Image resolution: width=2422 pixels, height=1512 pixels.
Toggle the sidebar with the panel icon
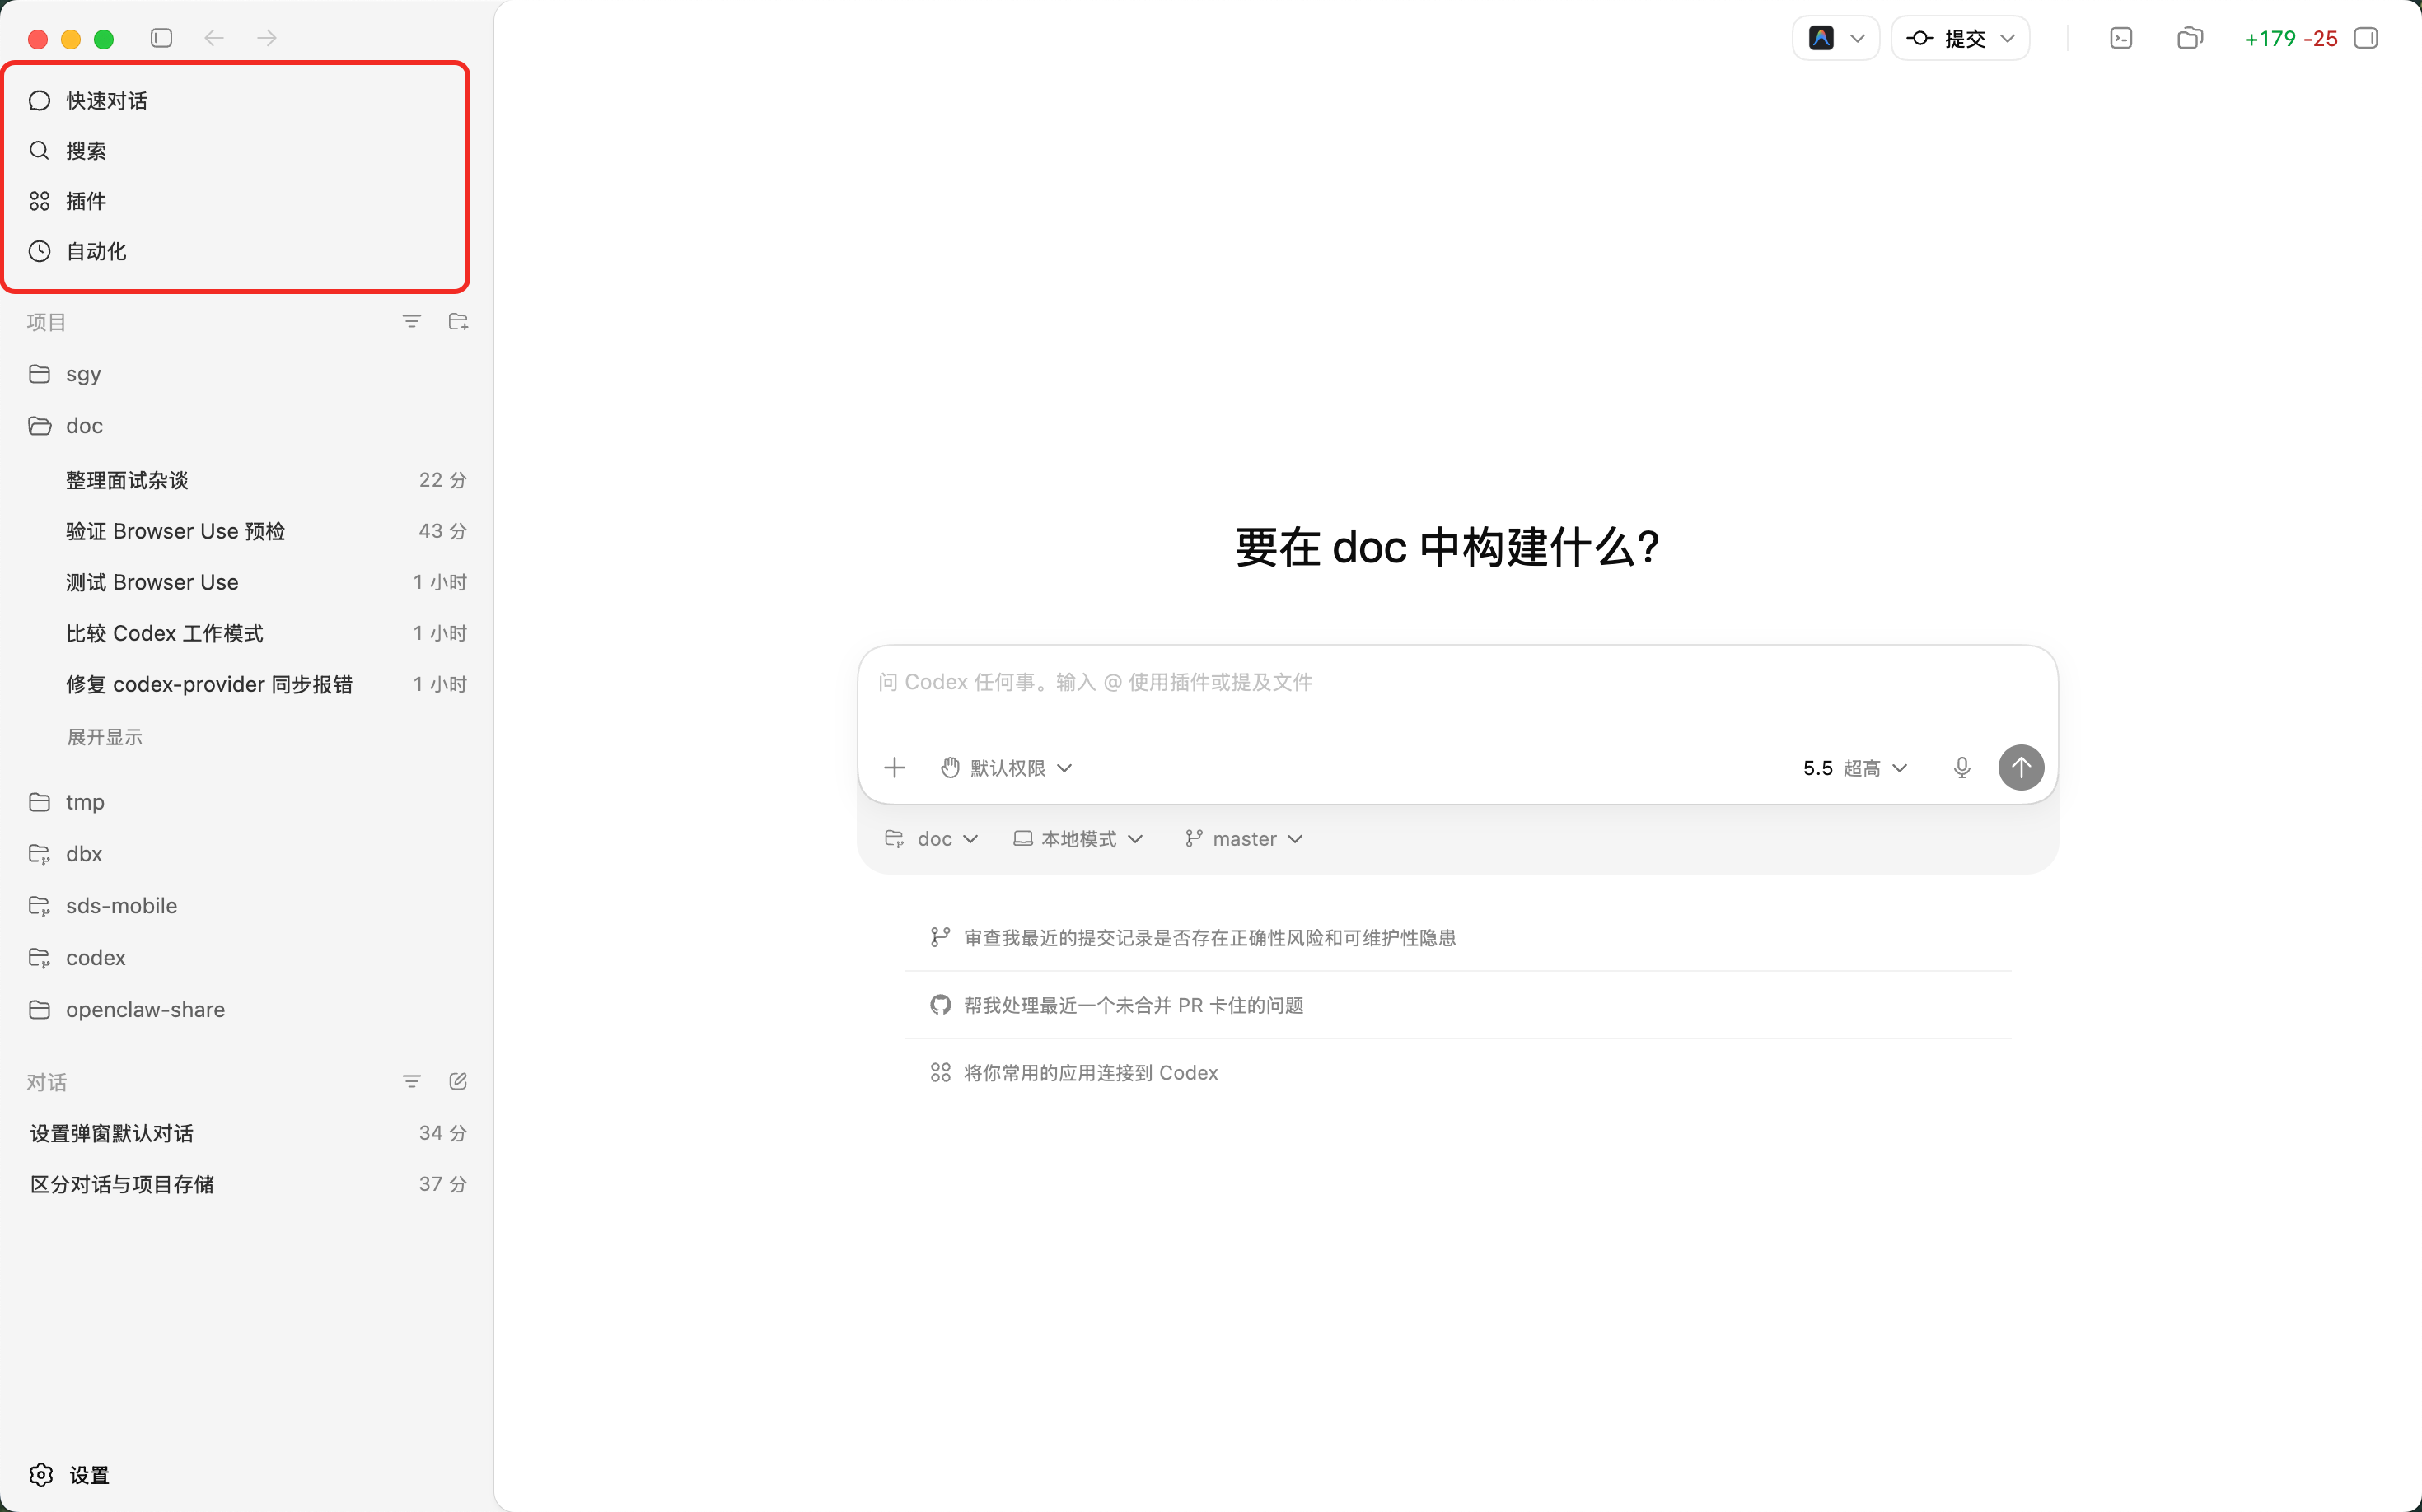161,38
